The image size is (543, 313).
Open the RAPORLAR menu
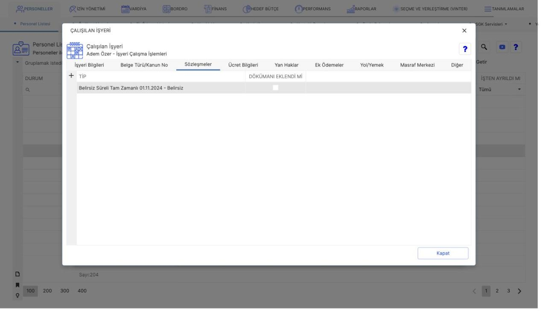pyautogui.click(x=361, y=9)
